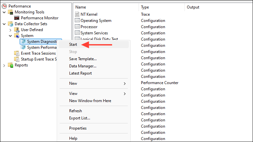Select the Reports folder icon
253x142 pixels.
click(x=11, y=65)
